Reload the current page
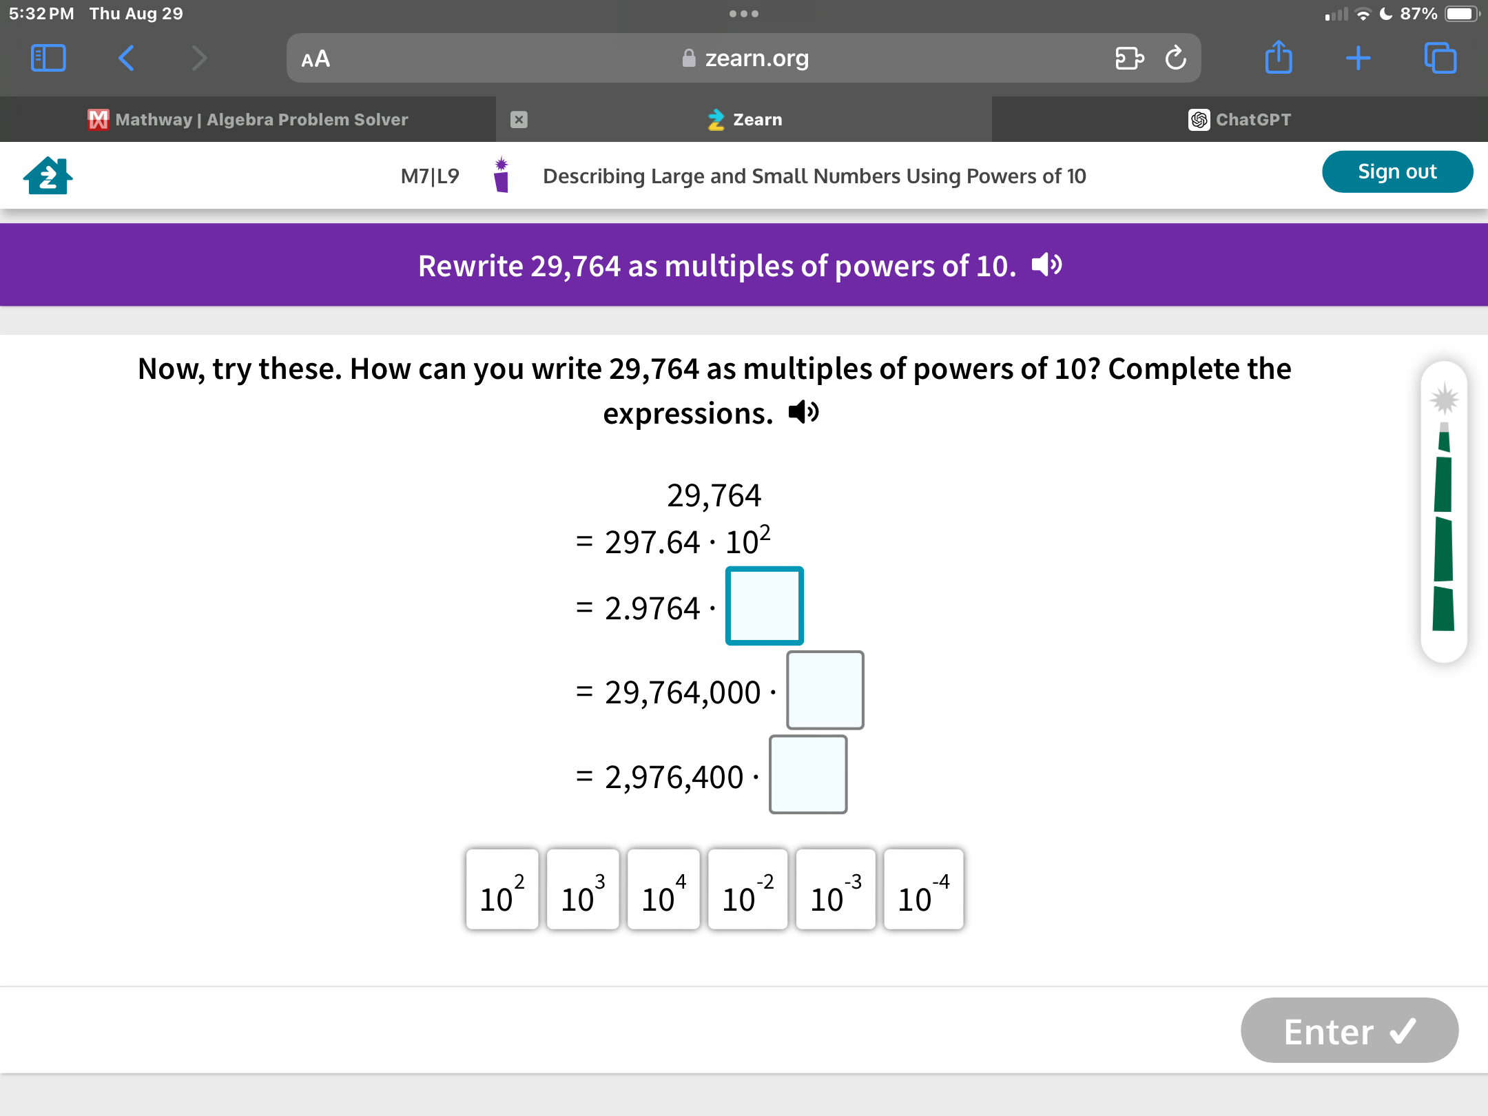This screenshot has height=1116, width=1488. 1176,58
